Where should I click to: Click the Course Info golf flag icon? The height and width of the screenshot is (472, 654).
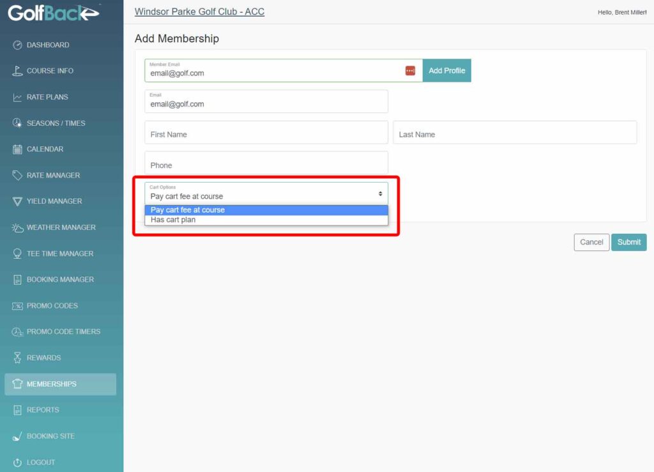coord(17,71)
